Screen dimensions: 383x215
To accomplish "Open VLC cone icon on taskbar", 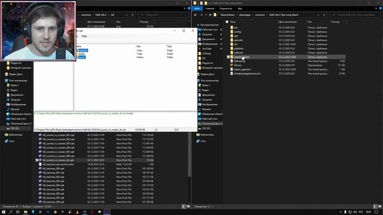I will pos(77,212).
